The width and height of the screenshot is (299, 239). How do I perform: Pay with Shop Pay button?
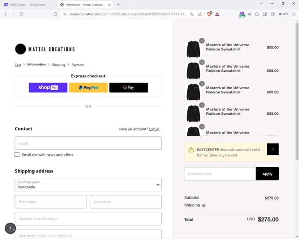pyautogui.click(x=48, y=88)
